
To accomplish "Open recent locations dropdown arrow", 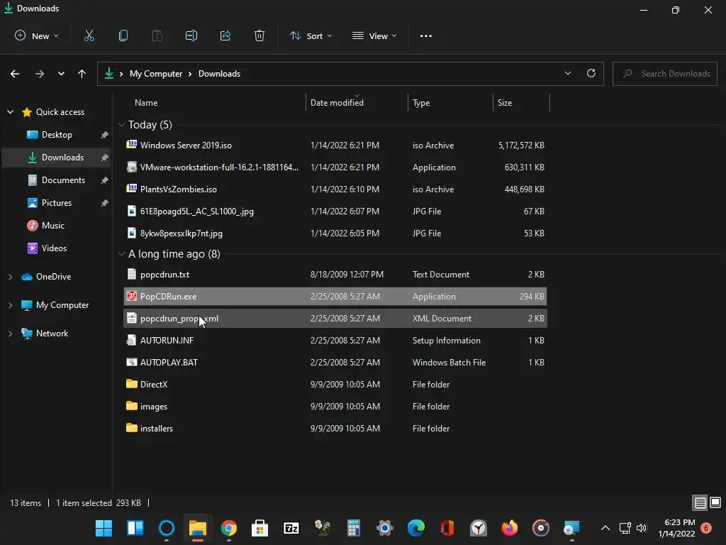I will point(61,74).
